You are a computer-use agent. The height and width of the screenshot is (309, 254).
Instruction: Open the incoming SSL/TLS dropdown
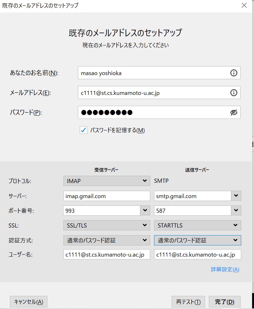(107, 225)
